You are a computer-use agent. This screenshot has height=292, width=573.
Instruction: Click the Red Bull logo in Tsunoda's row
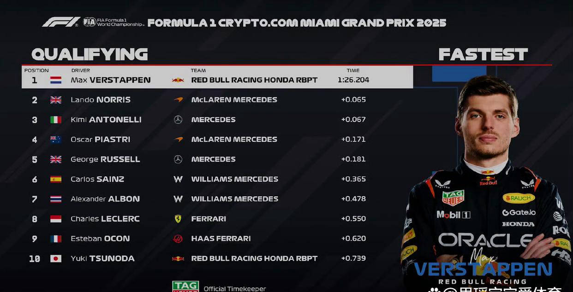coord(178,258)
